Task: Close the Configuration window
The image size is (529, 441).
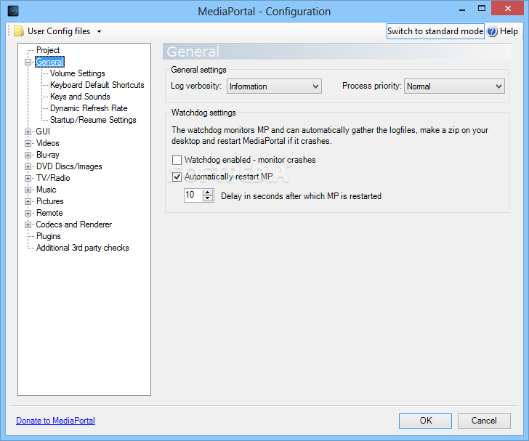Action: 507,9
